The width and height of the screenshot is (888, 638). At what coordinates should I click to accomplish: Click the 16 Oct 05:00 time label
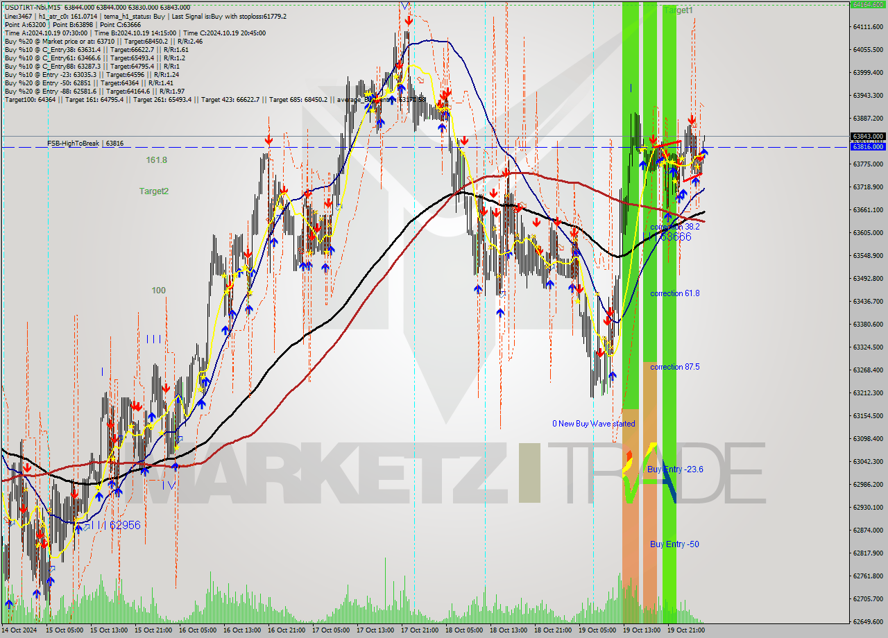tap(196, 630)
